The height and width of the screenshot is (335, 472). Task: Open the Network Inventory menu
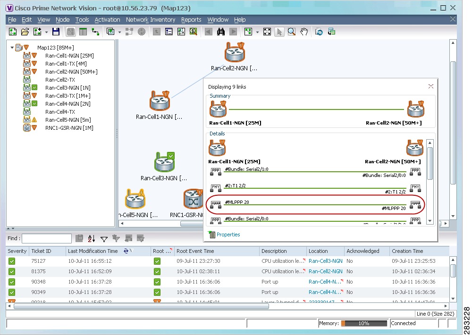pos(151,19)
